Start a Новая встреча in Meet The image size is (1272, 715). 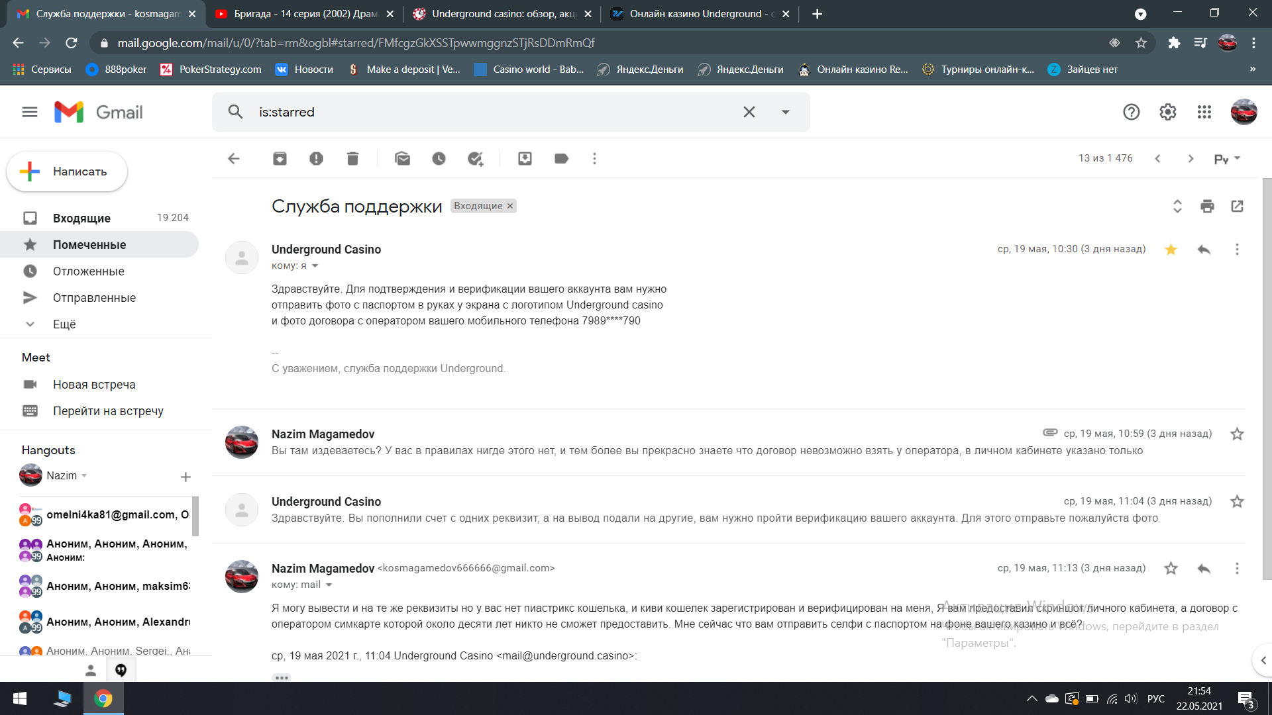[94, 385]
